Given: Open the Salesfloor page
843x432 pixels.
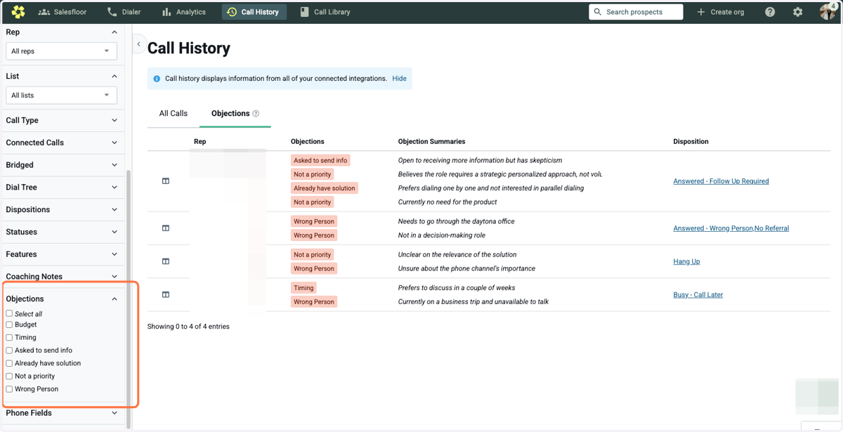Looking at the screenshot, I should (63, 12).
